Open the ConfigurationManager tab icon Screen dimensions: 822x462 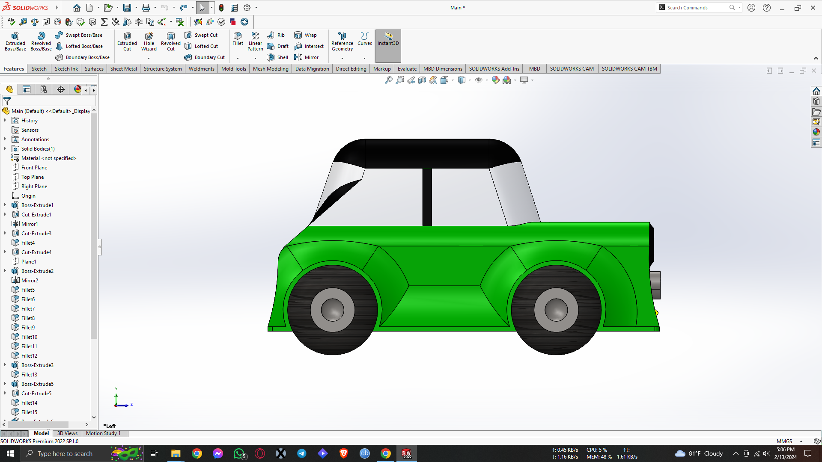44,89
